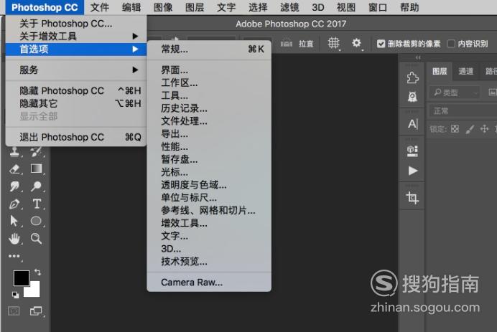Open the Photoshop CC application menu
This screenshot has height=332, width=497.
pos(45,7)
